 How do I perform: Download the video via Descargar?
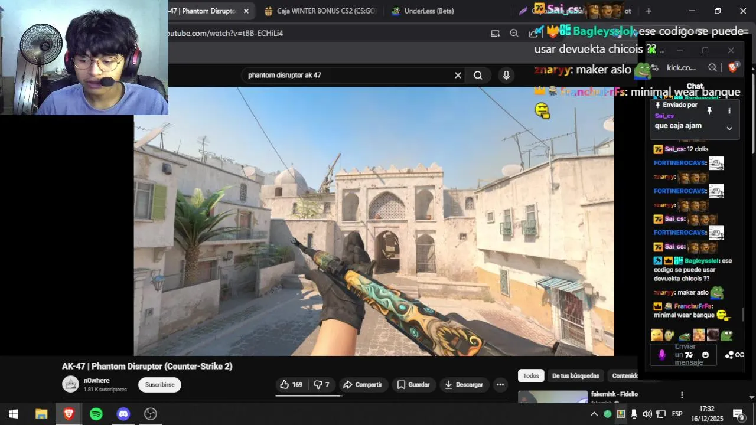pyautogui.click(x=464, y=385)
